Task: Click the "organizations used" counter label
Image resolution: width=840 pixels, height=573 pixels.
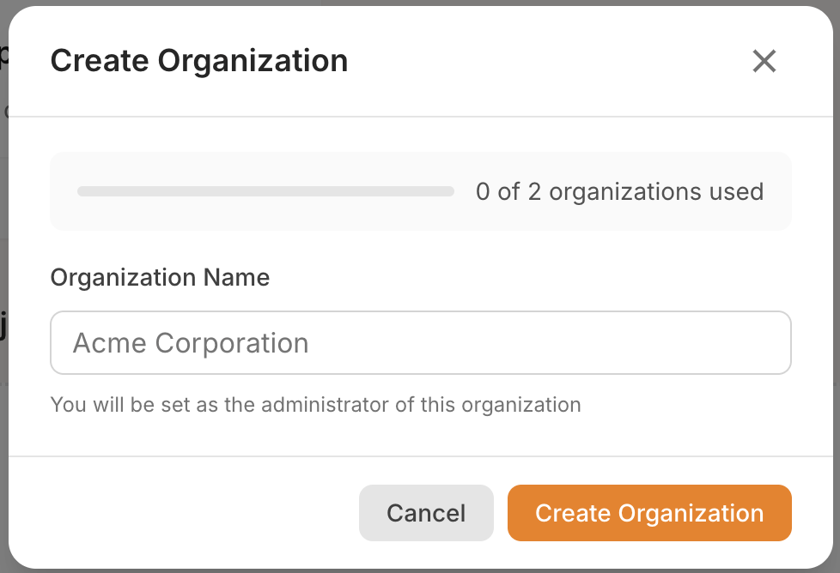Action: [656, 191]
